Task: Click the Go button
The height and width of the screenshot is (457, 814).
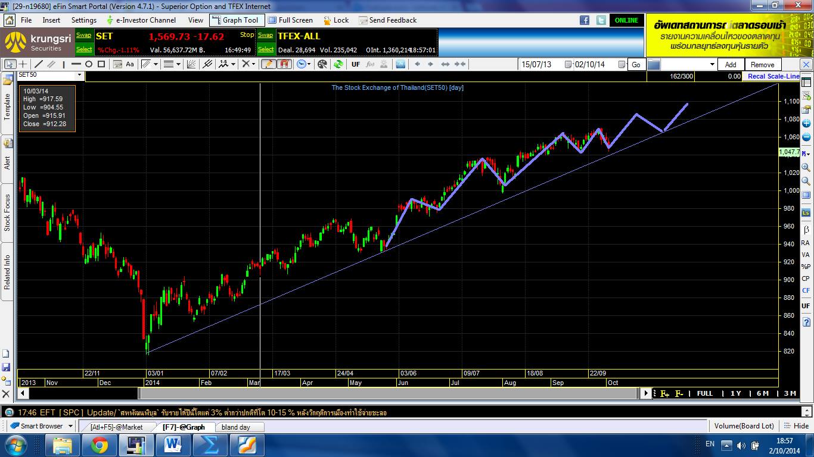Action: tap(636, 64)
